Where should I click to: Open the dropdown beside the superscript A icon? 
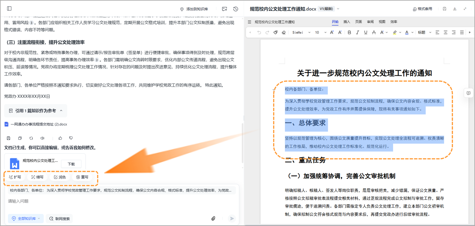click(x=387, y=33)
